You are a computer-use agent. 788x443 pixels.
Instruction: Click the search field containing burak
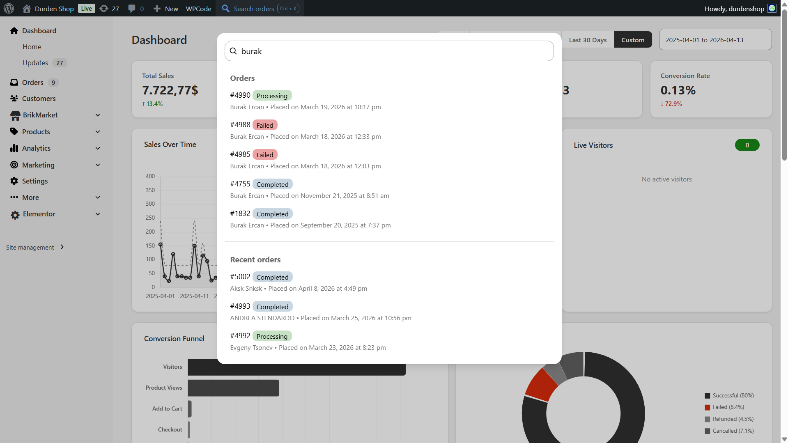click(389, 51)
